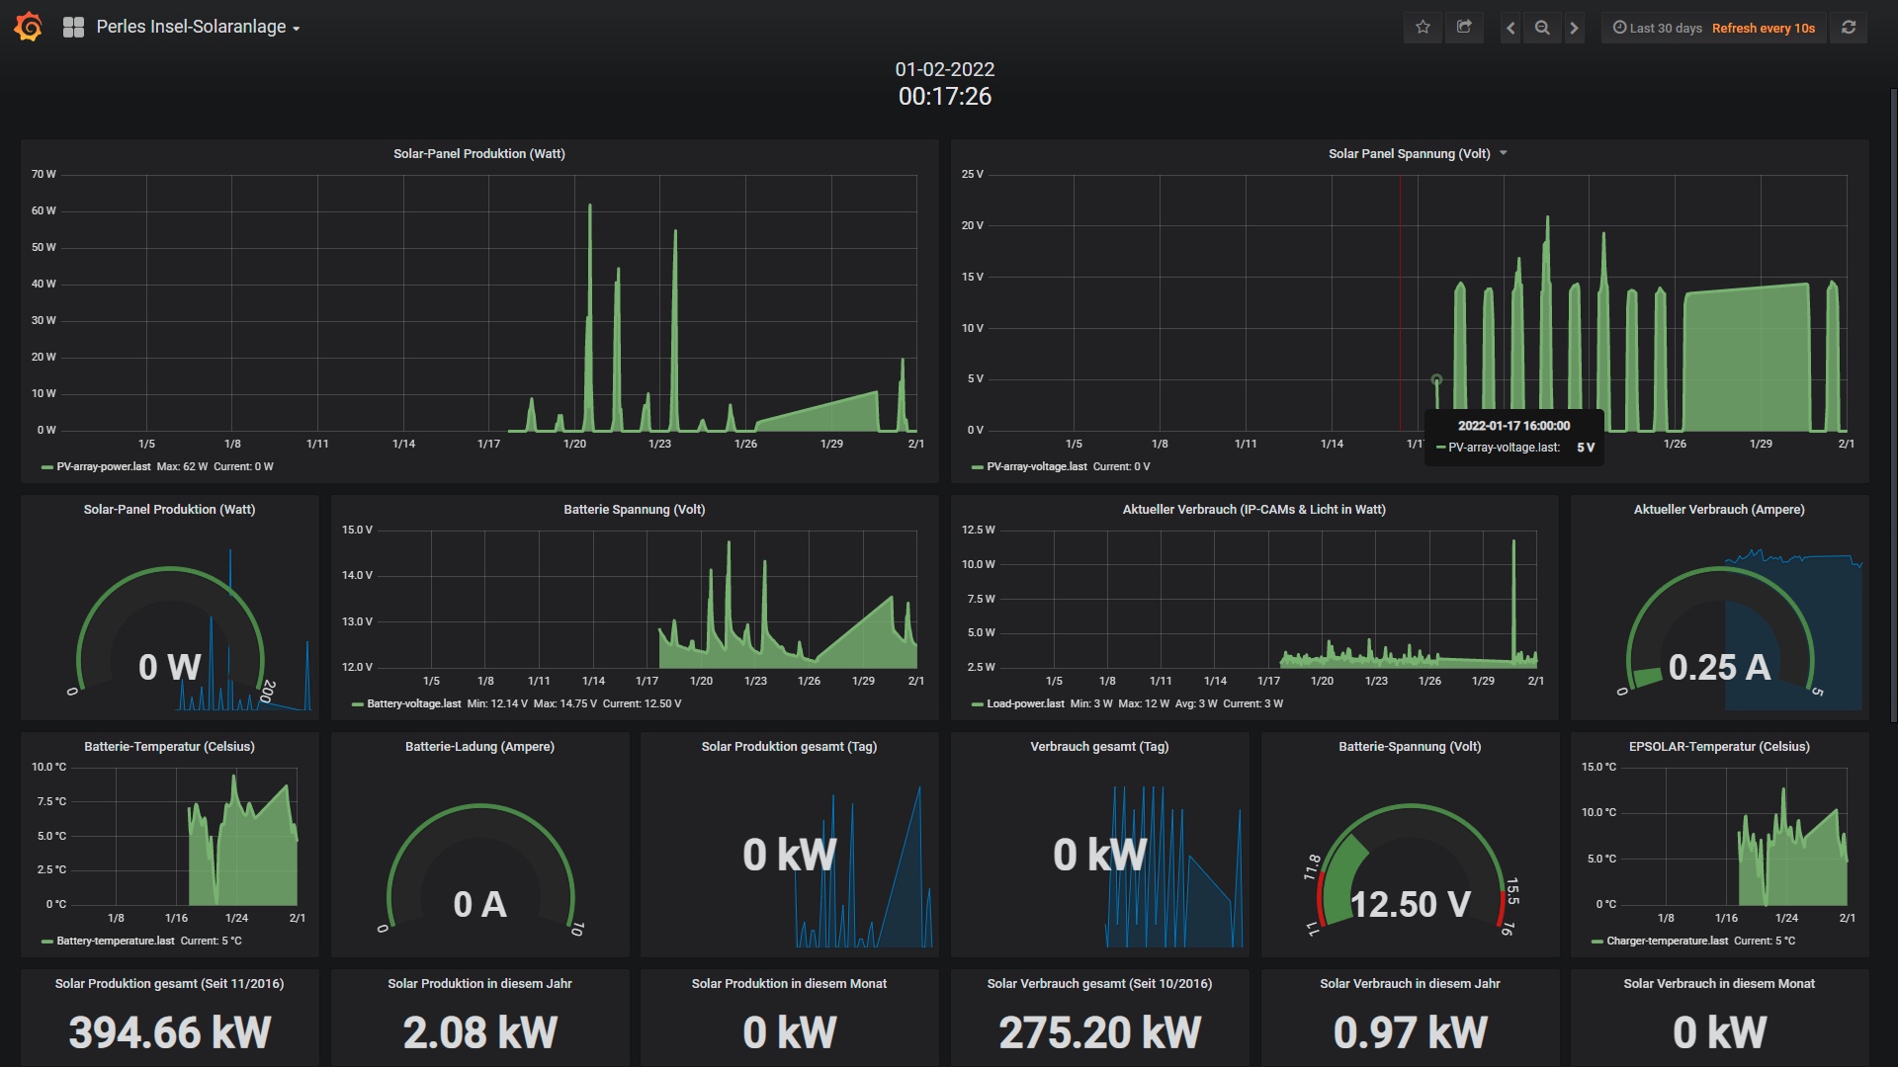The height and width of the screenshot is (1067, 1898).
Task: Click the dashboards grid icon
Action: tap(73, 27)
